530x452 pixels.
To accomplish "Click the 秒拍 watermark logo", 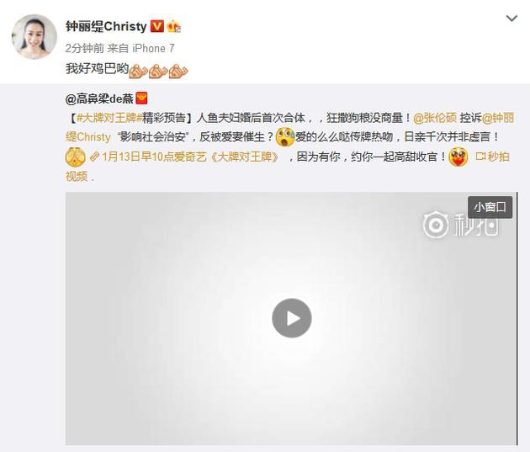I will point(460,225).
